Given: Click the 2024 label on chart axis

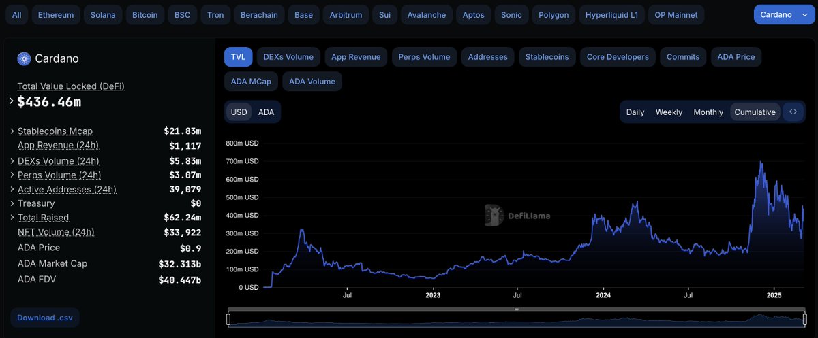Looking at the screenshot, I should 603,295.
